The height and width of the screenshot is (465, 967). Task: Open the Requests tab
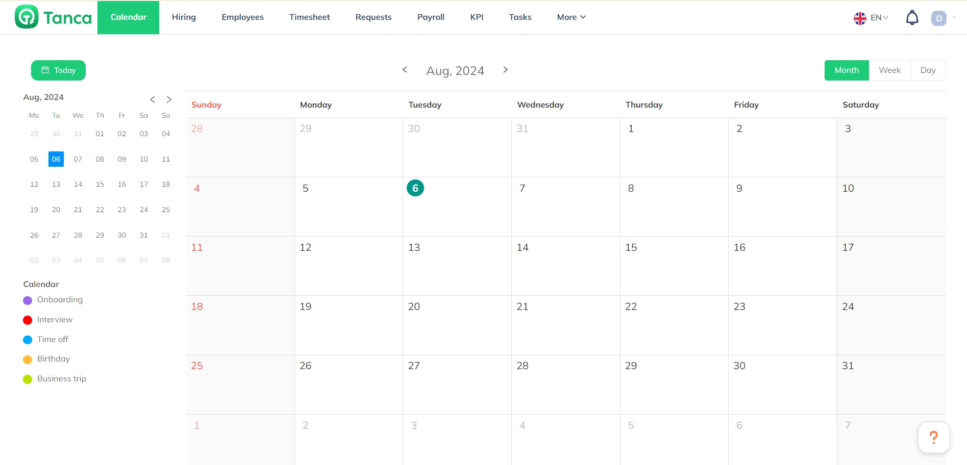pyautogui.click(x=374, y=17)
